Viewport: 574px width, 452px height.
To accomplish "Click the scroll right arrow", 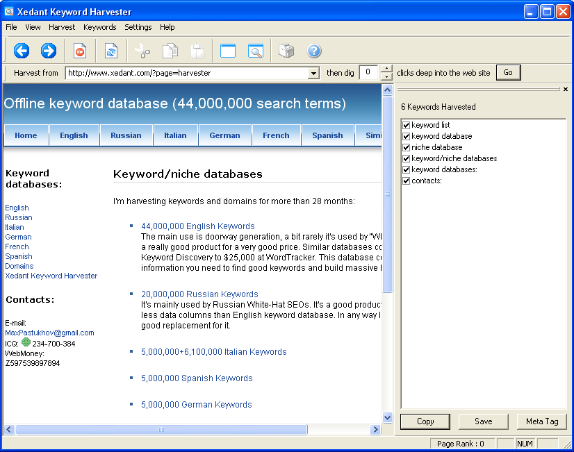I will [375, 429].
